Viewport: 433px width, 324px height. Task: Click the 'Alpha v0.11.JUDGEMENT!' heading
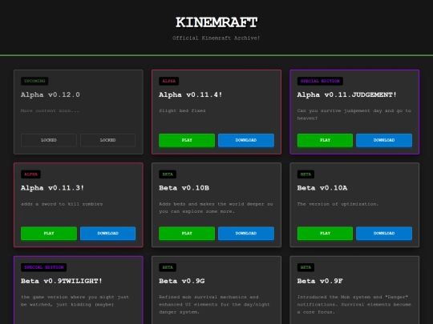click(347, 94)
